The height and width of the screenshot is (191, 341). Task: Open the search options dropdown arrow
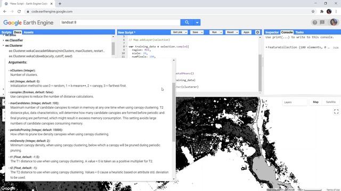click(197, 22)
